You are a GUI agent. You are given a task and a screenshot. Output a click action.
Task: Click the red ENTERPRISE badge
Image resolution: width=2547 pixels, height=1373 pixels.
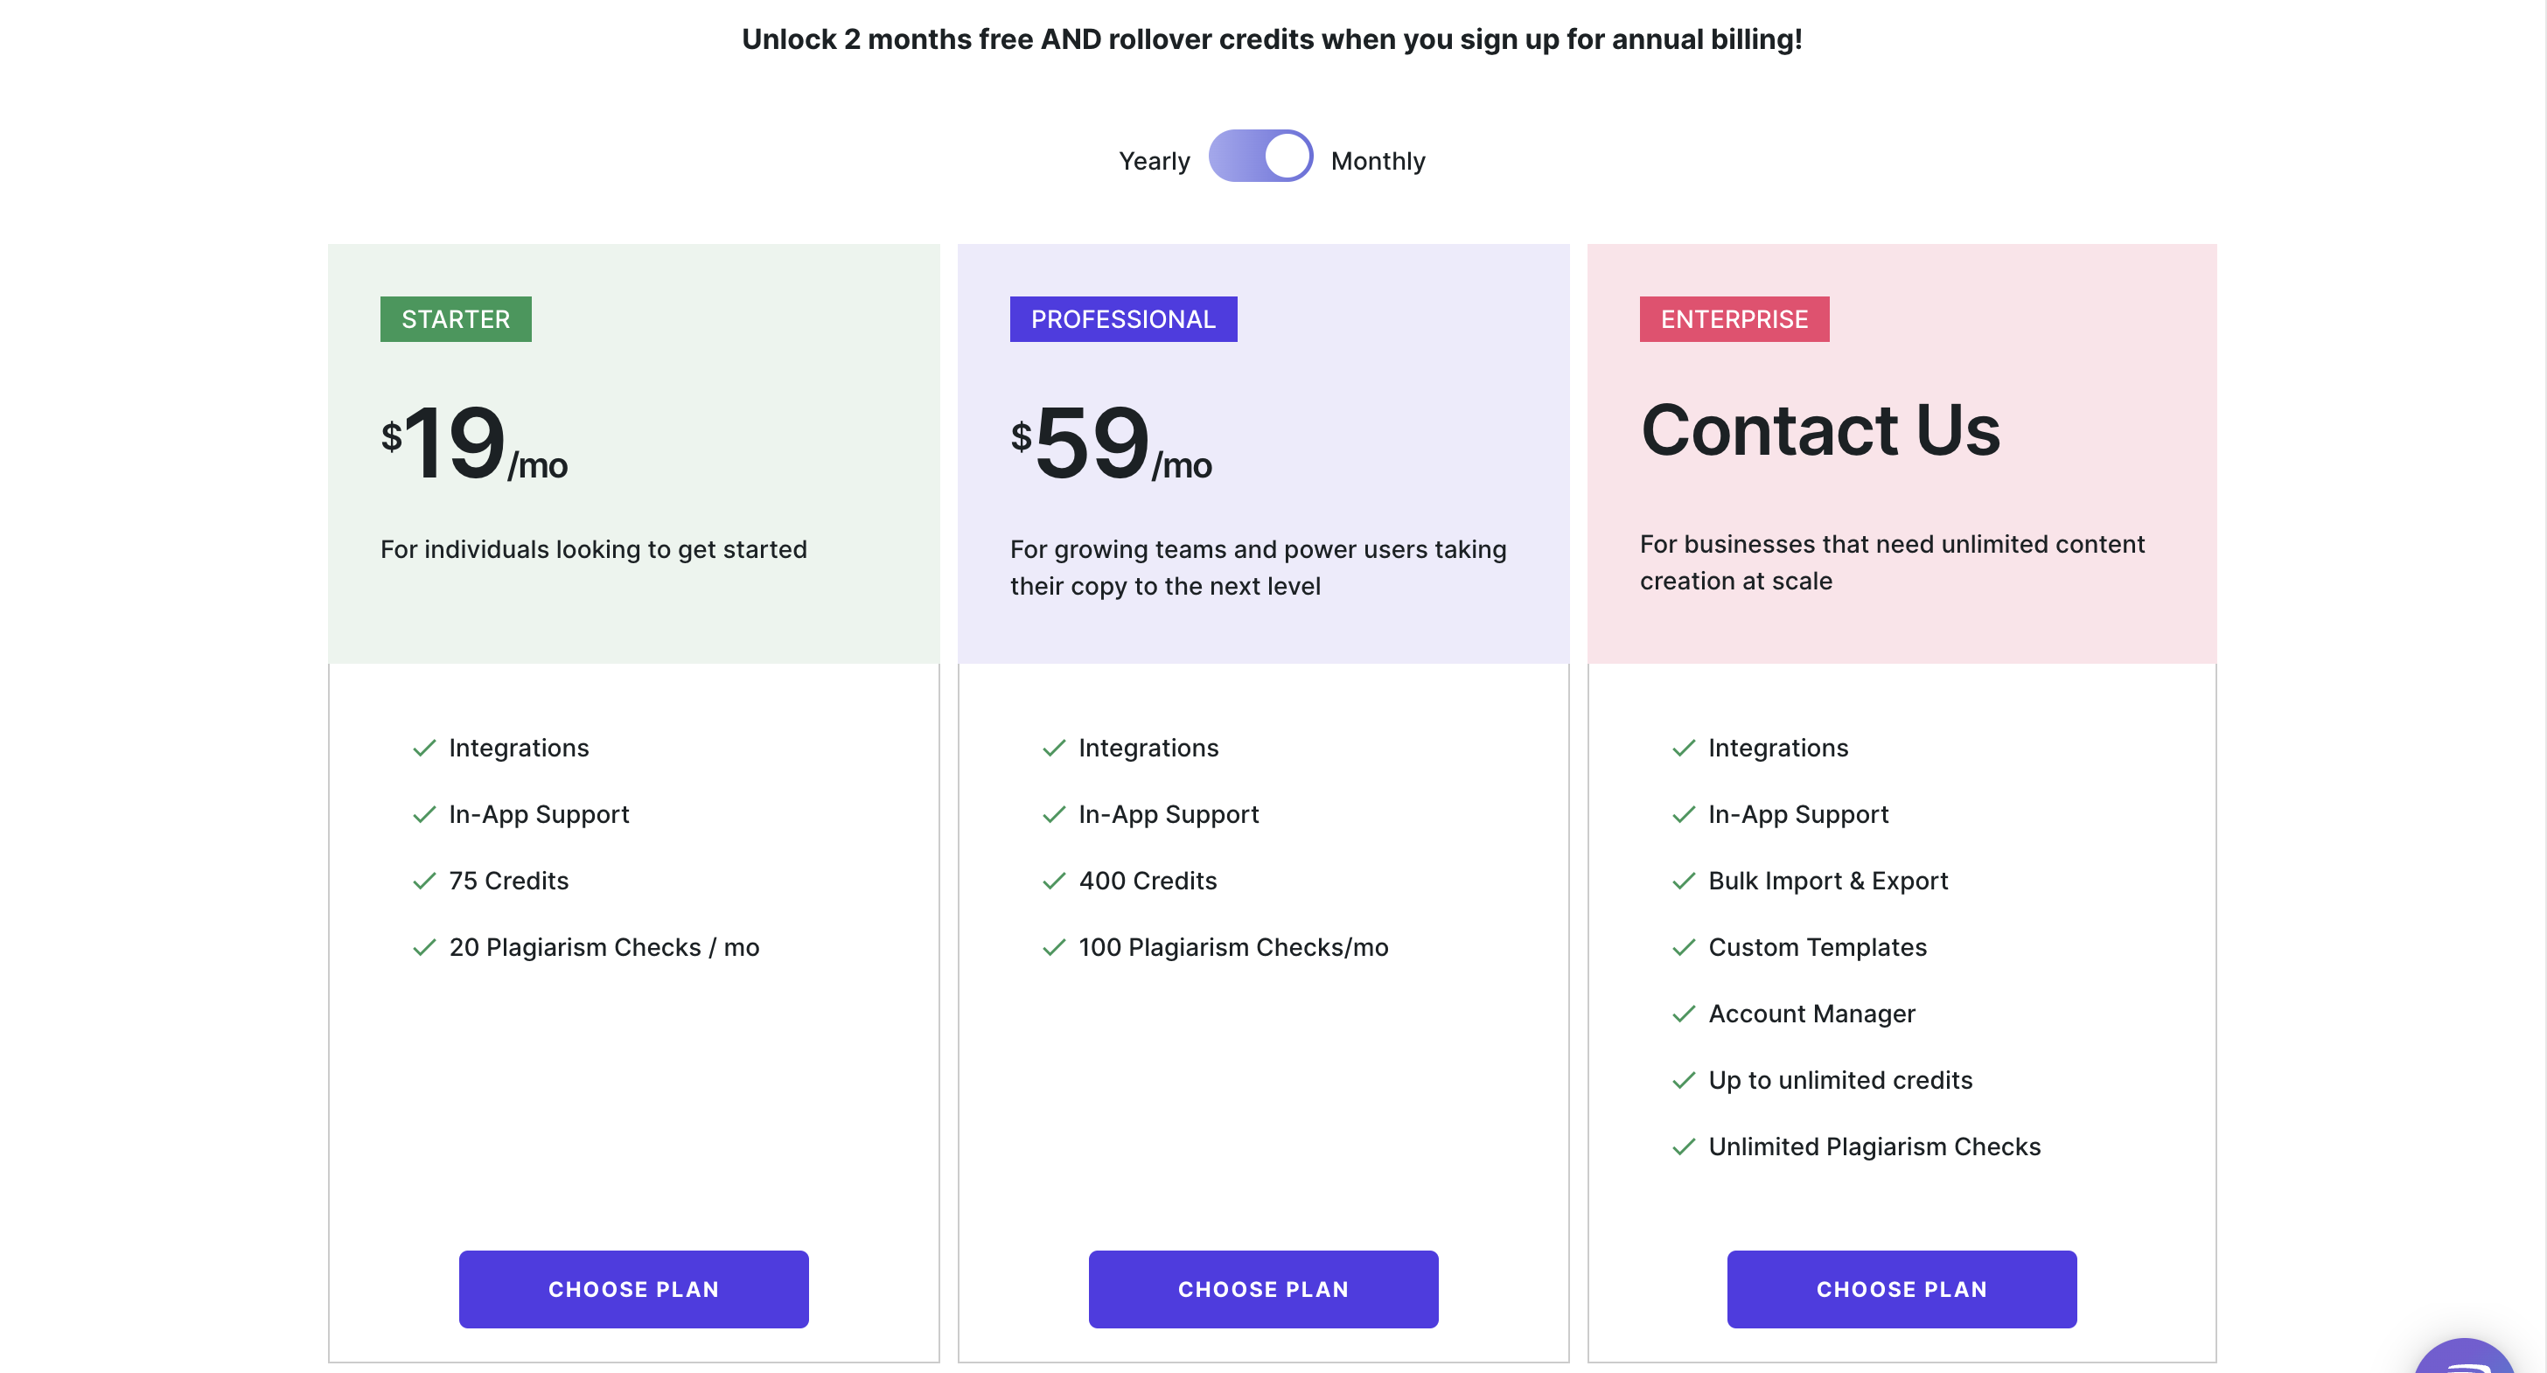click(1734, 319)
